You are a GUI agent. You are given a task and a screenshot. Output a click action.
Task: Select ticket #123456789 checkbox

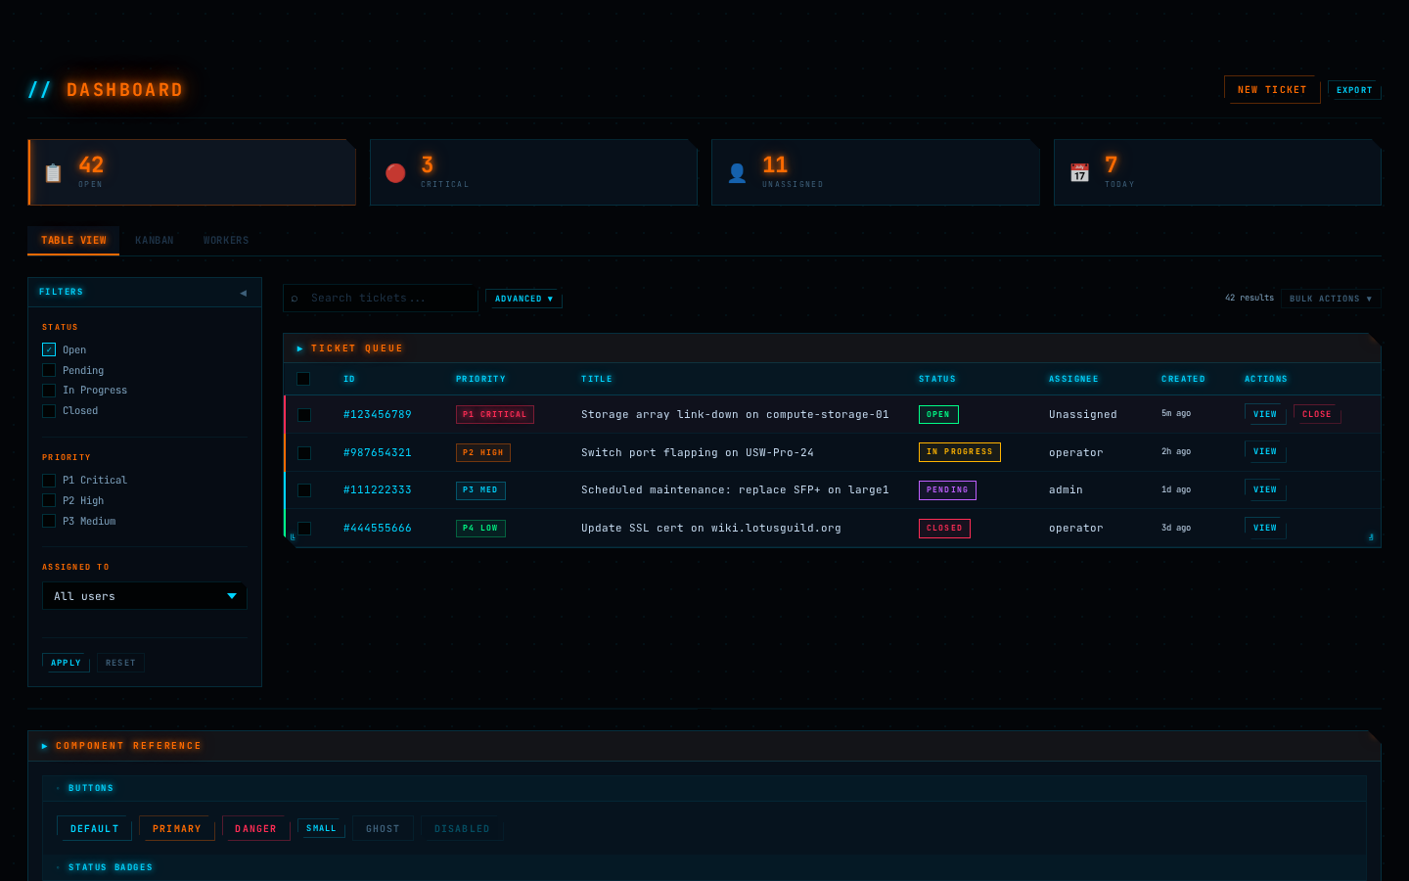(x=304, y=415)
